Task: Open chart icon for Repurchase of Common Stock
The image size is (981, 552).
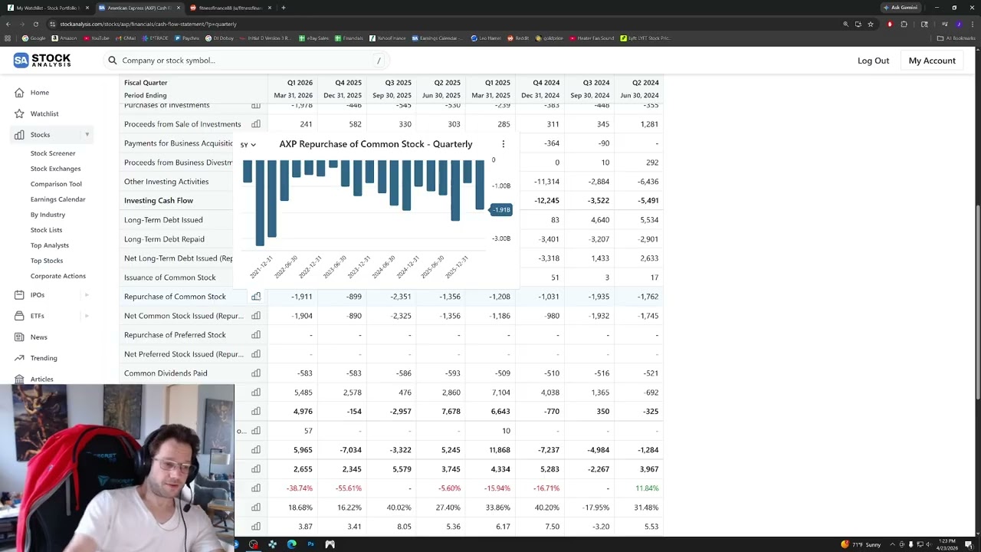Action: click(256, 297)
